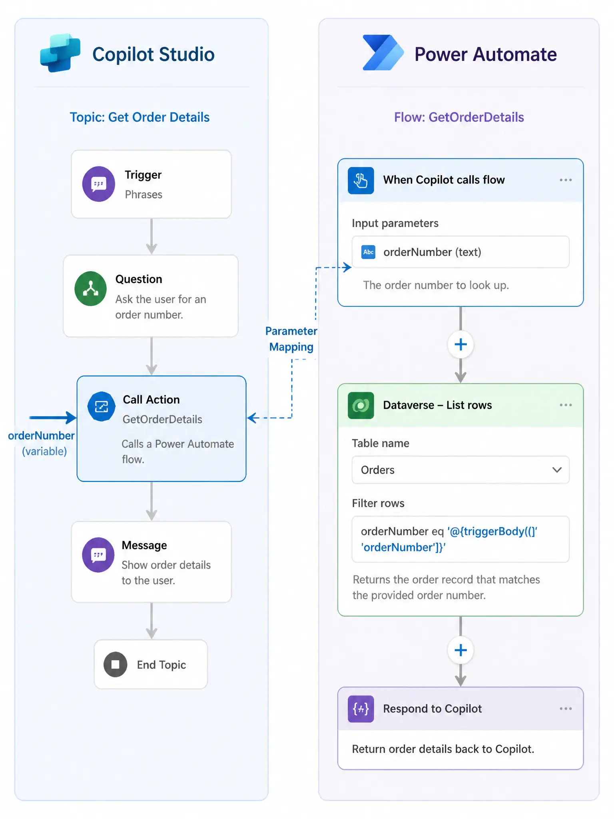Click the When Copilot calls flow header

(x=460, y=180)
